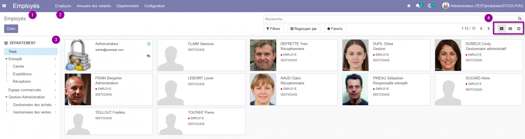The image size is (525, 139).
Task: Click the Employés app title
Action: tap(26, 6)
